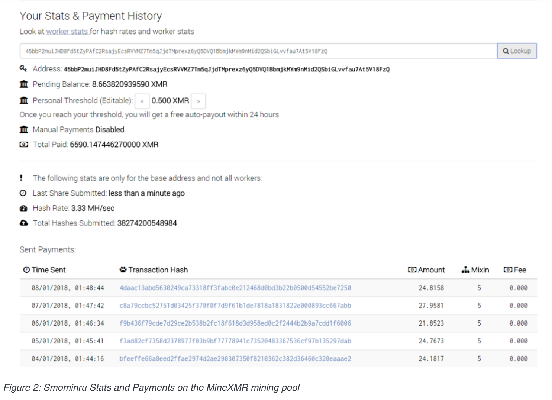552x400 pixels.
Task: Click the bank icon next to Pending Balance
Action: pyautogui.click(x=24, y=84)
